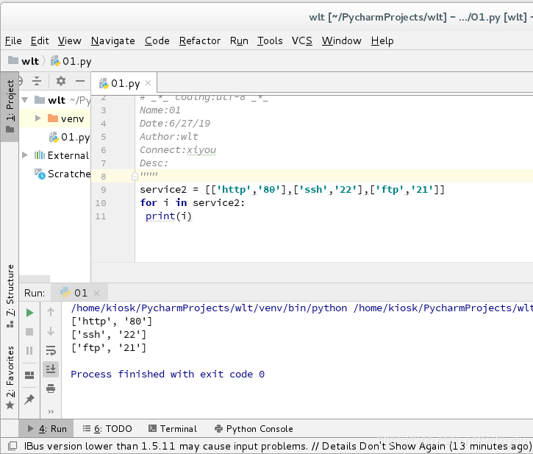Close the 01.py editor tab

(148, 82)
